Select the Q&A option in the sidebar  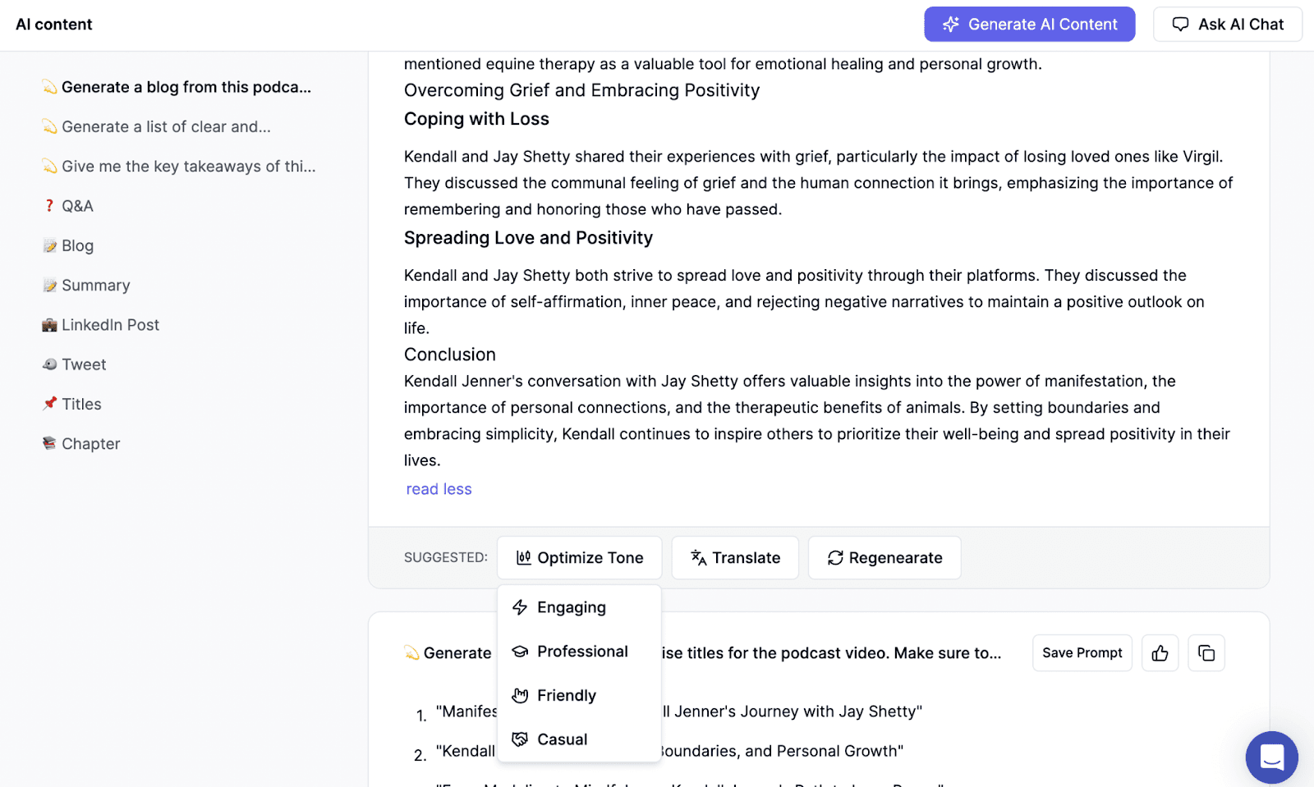coord(78,205)
